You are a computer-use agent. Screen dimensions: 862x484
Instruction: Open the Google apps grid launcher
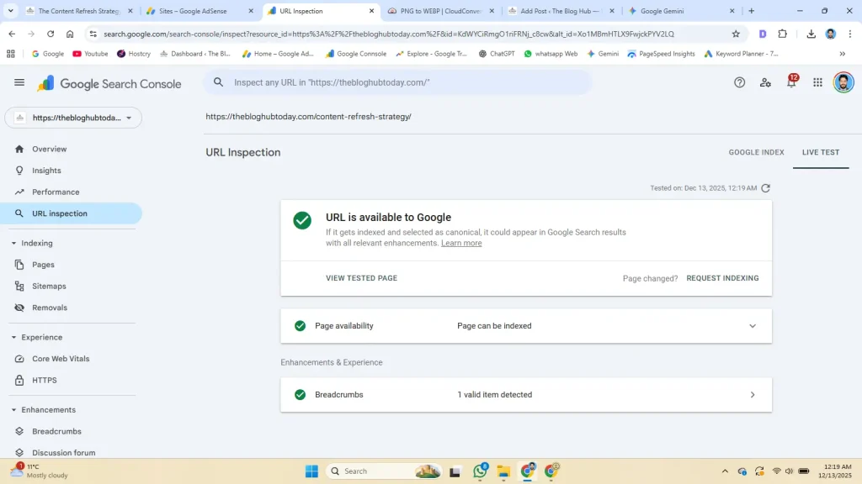[x=817, y=82]
